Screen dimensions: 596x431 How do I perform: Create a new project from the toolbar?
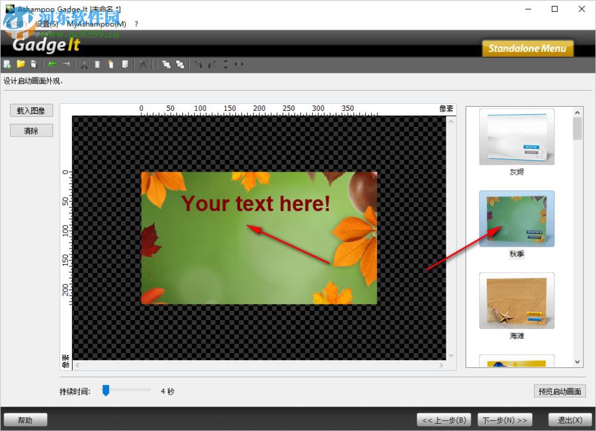(7, 64)
